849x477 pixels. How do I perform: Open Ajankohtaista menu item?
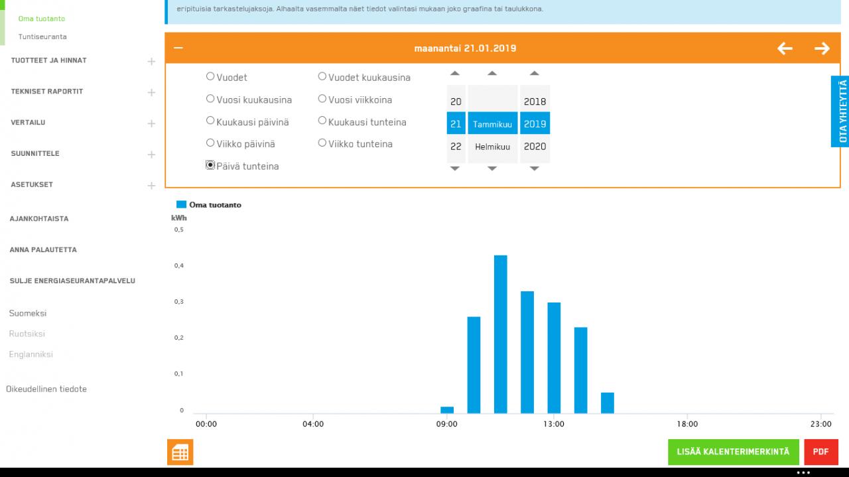pyautogui.click(x=38, y=218)
